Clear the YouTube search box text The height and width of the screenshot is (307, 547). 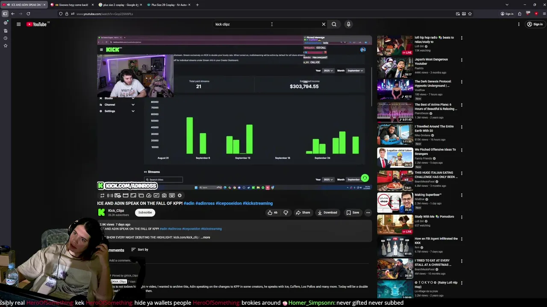pyautogui.click(x=323, y=24)
